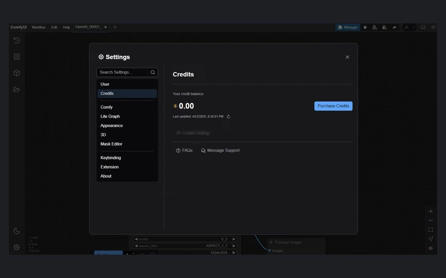Add a new workflow tab with plus
Viewport: 446px width, 278px height.
pos(115,27)
